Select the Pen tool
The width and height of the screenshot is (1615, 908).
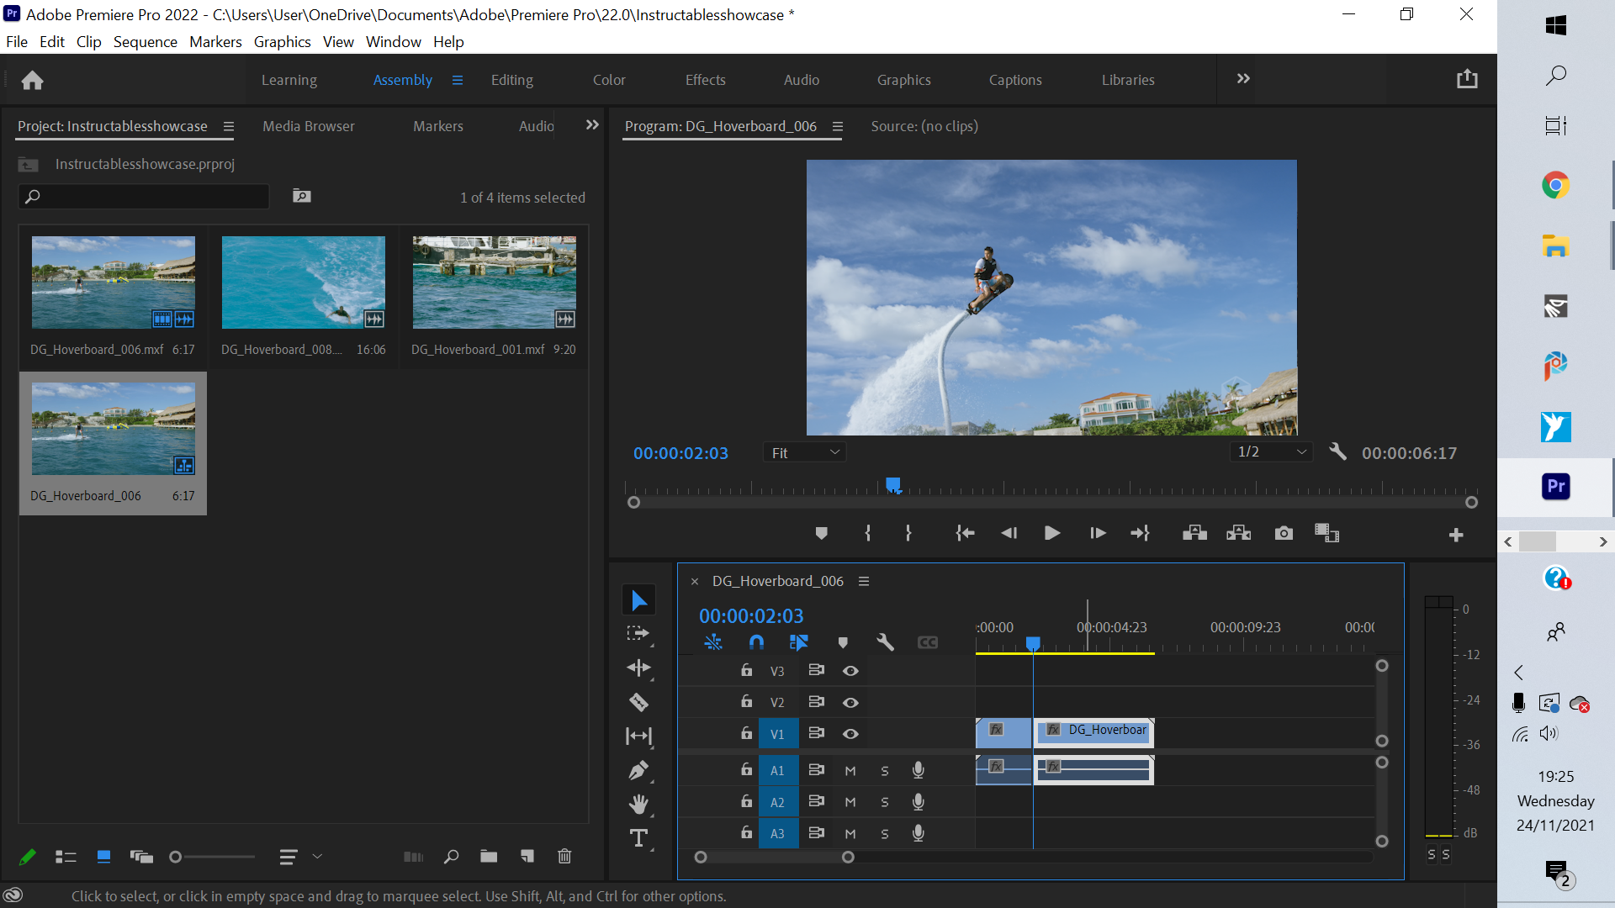pos(638,770)
